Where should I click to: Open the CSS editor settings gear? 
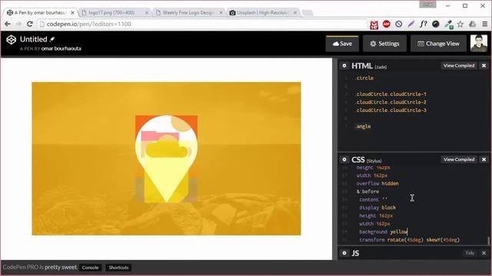point(344,159)
